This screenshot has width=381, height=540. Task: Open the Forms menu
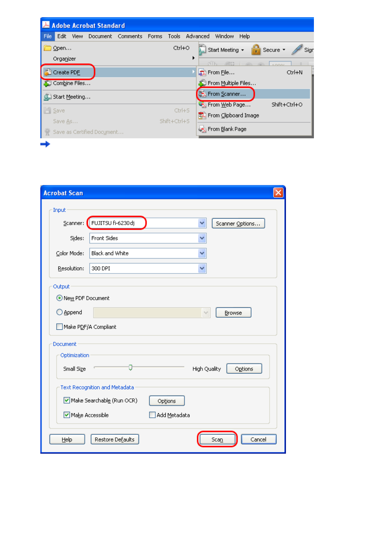point(155,36)
